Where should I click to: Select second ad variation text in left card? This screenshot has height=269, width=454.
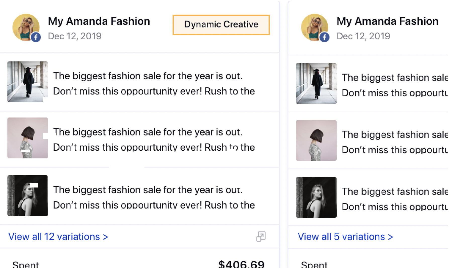[x=154, y=140]
